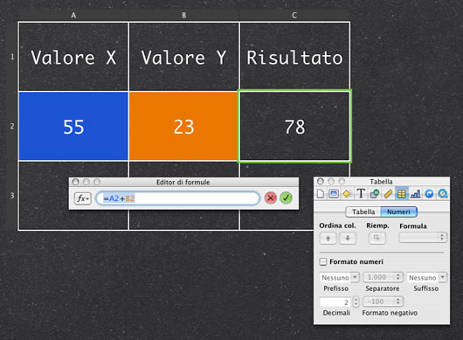Select the Risultato header cell
Viewport: 463px width, 340px height.
click(294, 57)
